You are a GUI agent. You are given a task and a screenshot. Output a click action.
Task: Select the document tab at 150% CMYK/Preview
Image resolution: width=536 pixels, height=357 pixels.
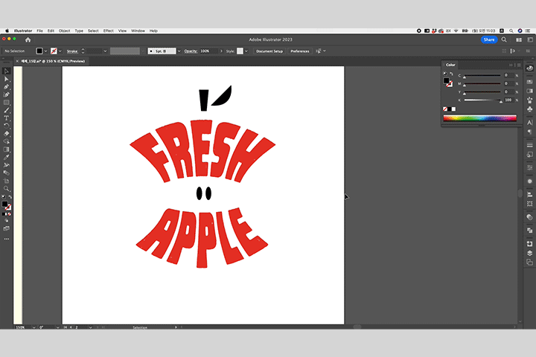(53, 61)
